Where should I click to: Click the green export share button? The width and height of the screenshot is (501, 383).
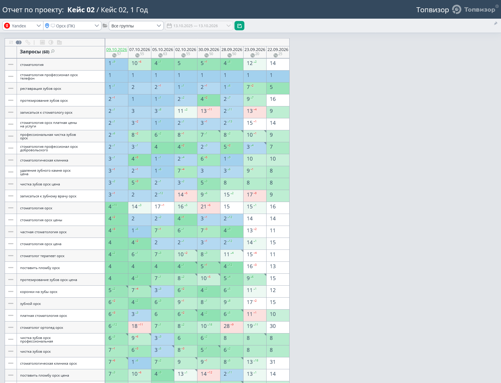(x=239, y=26)
